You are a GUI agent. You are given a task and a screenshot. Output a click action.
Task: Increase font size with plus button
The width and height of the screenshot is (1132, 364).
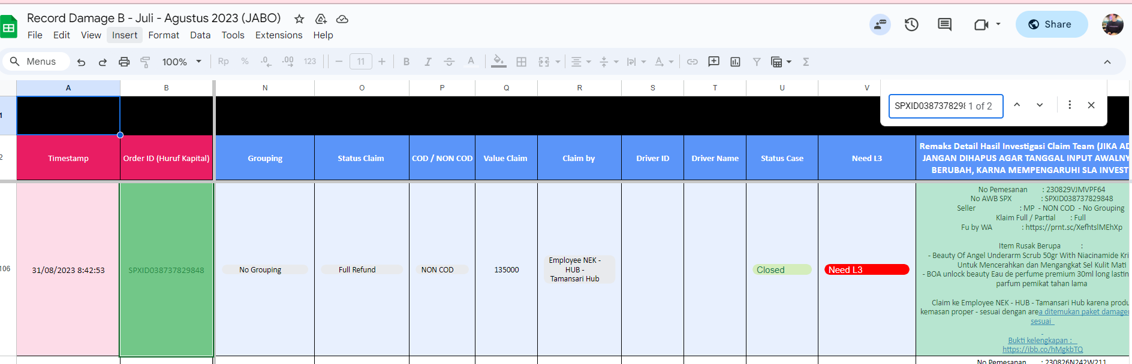382,62
